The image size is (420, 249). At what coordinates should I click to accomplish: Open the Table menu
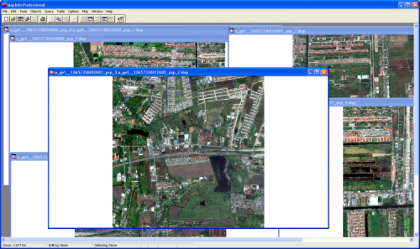[61, 11]
